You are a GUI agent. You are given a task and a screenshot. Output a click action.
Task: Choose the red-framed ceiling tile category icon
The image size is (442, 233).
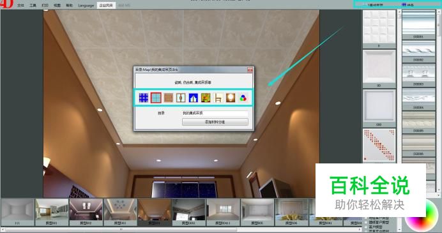pyautogui.click(x=156, y=98)
